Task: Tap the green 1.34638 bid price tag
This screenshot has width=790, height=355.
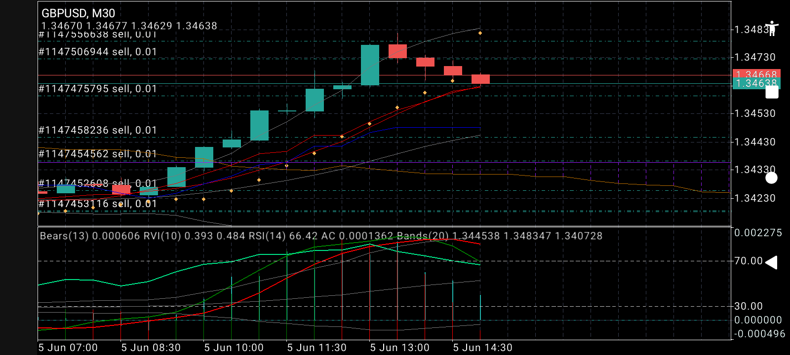Action: [x=756, y=84]
